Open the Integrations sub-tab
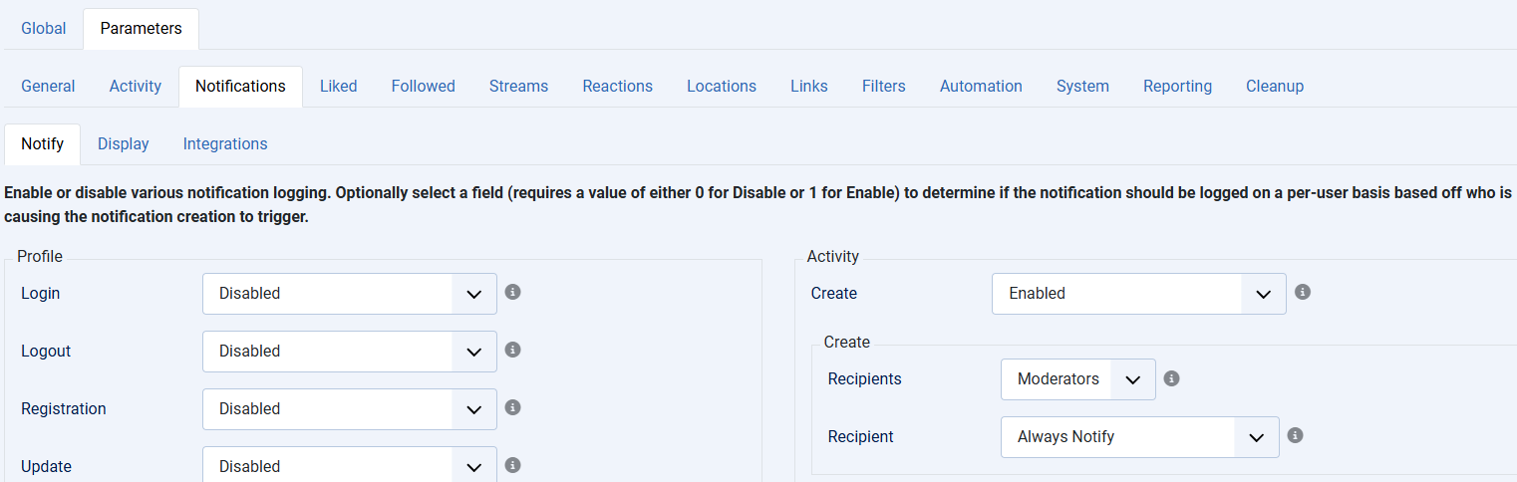Viewport: 1517px width, 482px height. [225, 143]
